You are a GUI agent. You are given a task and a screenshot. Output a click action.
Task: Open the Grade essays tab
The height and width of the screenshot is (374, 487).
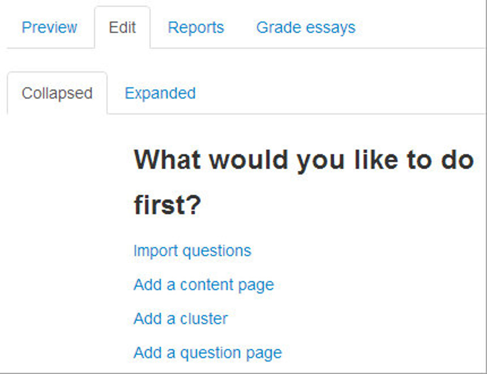click(x=306, y=27)
